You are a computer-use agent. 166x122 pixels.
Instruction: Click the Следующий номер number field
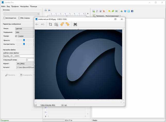pos(30,60)
